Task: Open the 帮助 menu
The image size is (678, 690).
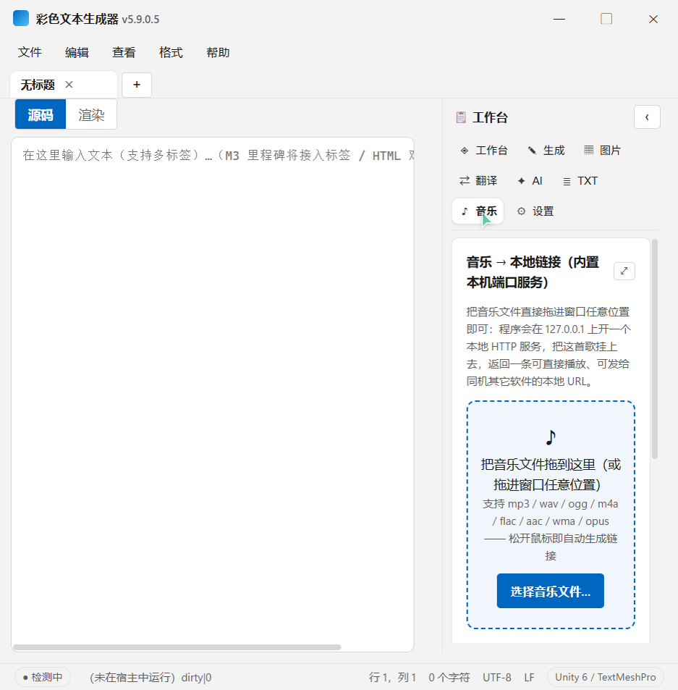Action: click(x=218, y=52)
